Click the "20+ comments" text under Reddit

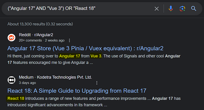(x=30, y=41)
